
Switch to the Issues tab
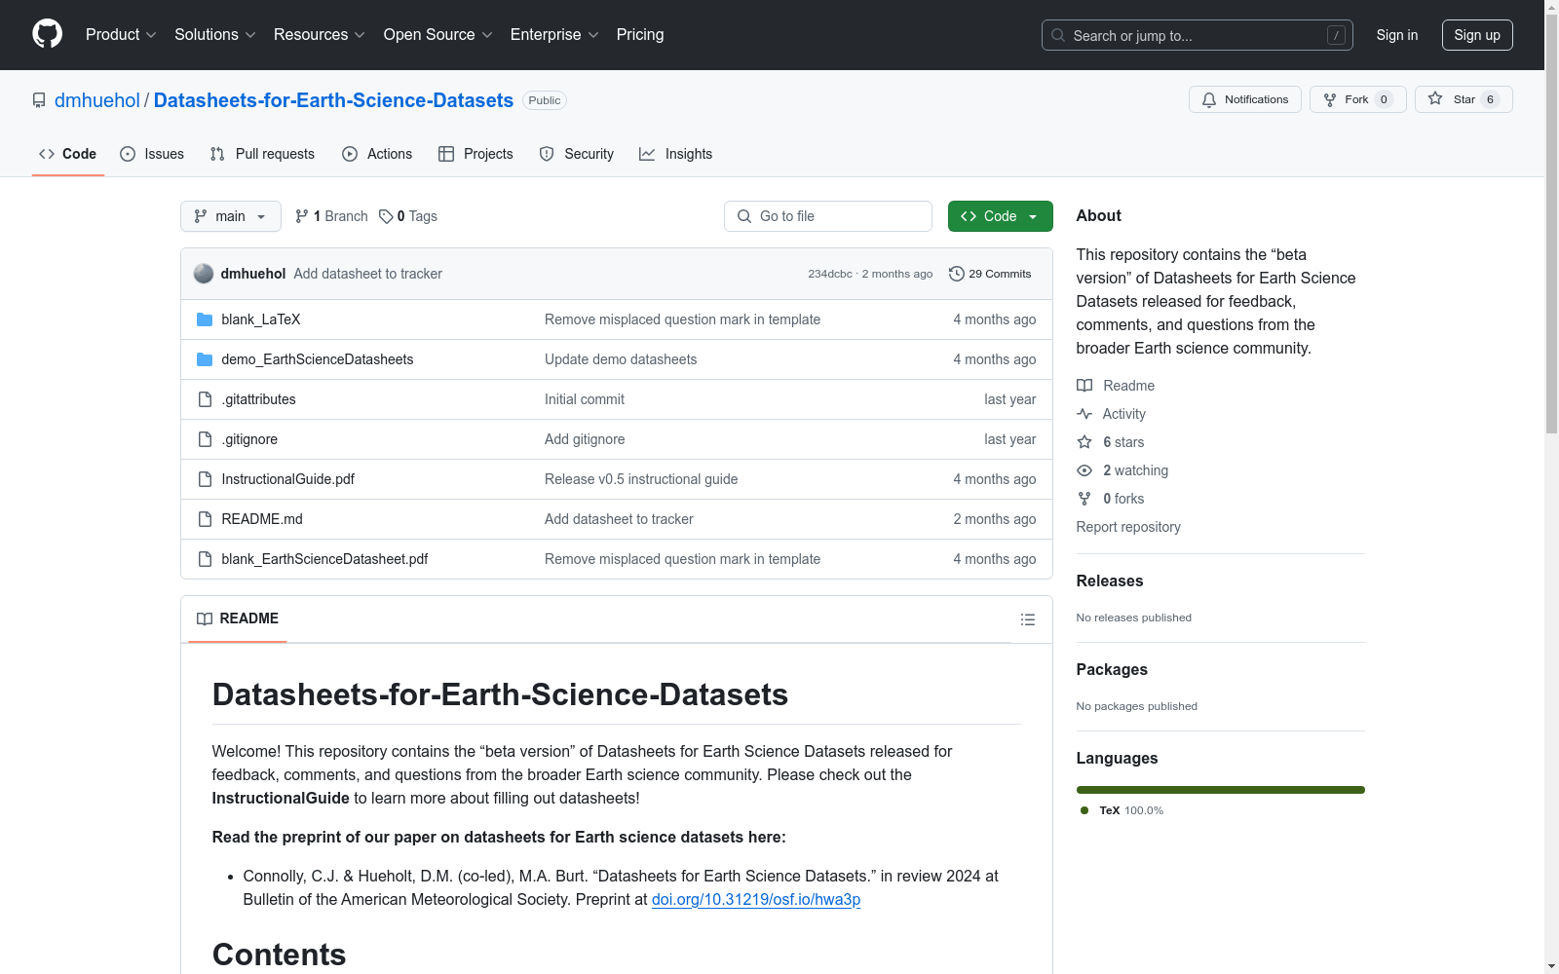[x=152, y=154]
